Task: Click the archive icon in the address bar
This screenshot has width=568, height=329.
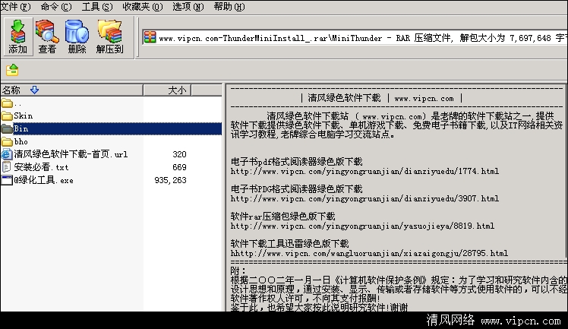Action: point(150,36)
